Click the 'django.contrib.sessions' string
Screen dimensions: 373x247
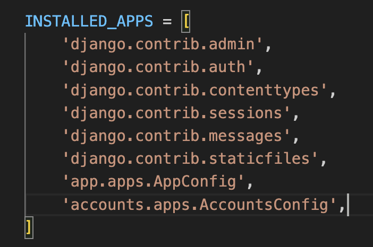176,113
